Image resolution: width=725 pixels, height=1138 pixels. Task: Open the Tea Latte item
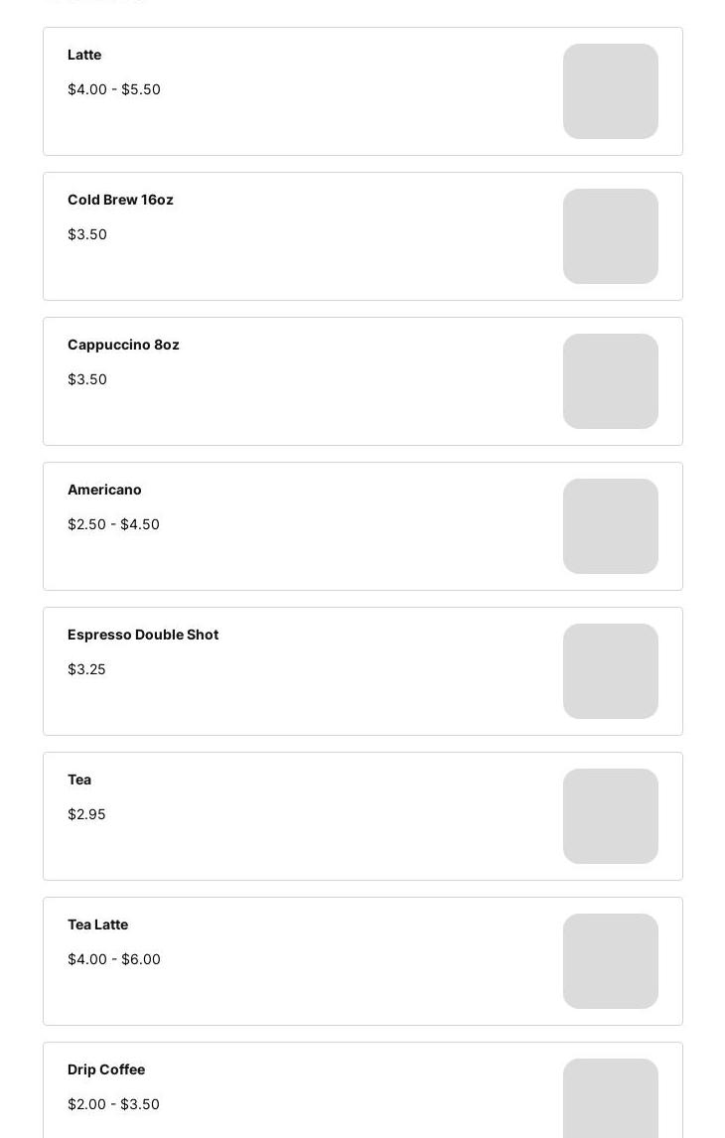(x=97, y=925)
